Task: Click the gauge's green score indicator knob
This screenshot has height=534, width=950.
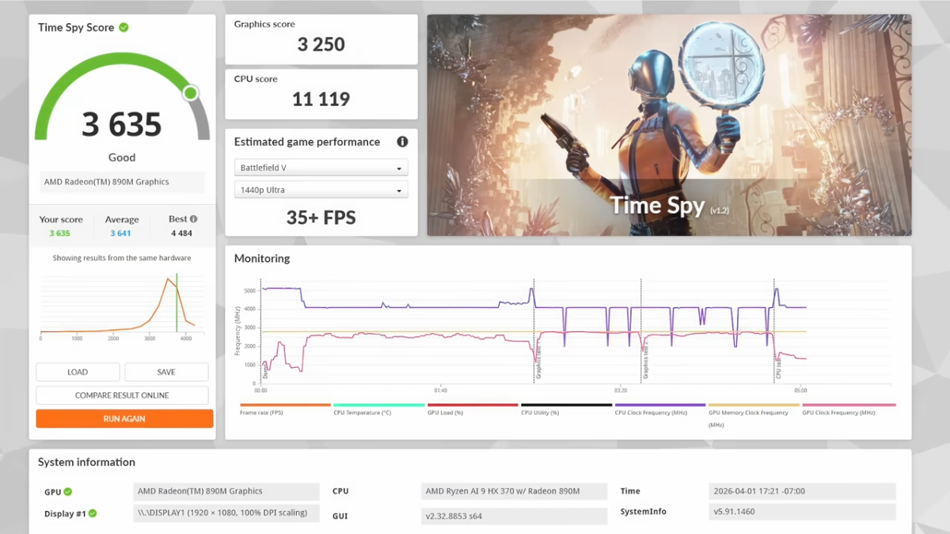Action: 190,93
